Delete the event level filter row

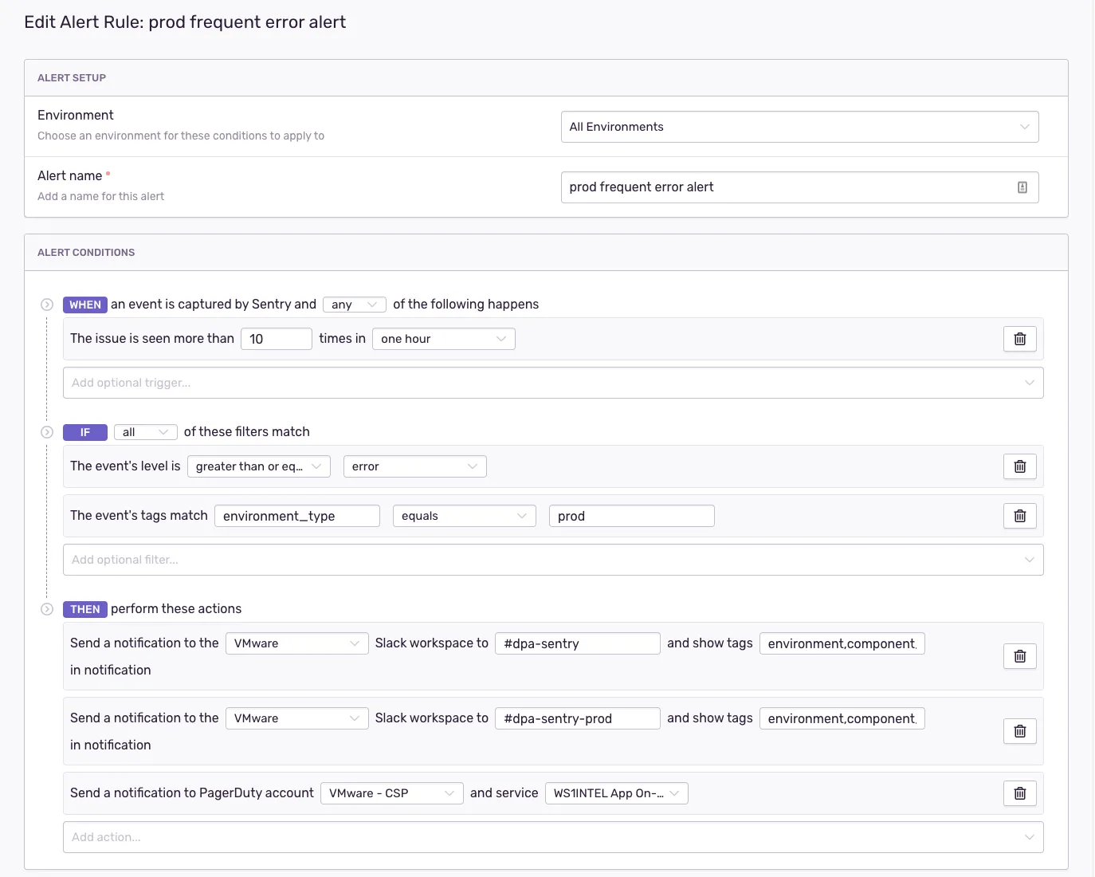[x=1019, y=466]
